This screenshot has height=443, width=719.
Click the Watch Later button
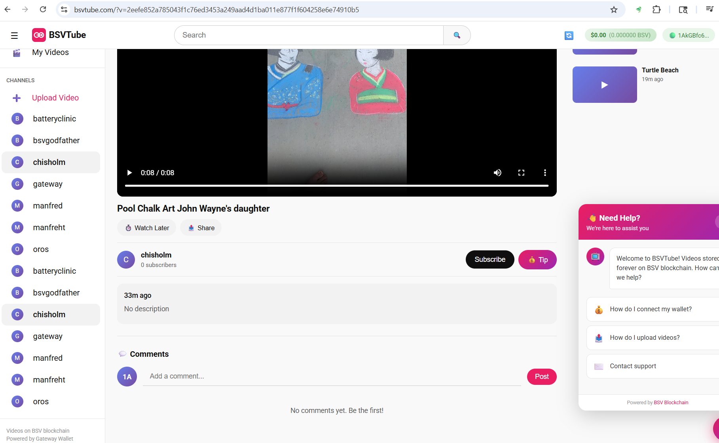click(147, 228)
